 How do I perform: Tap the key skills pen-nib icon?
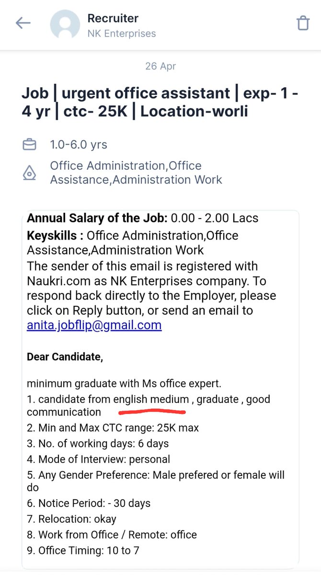point(30,172)
